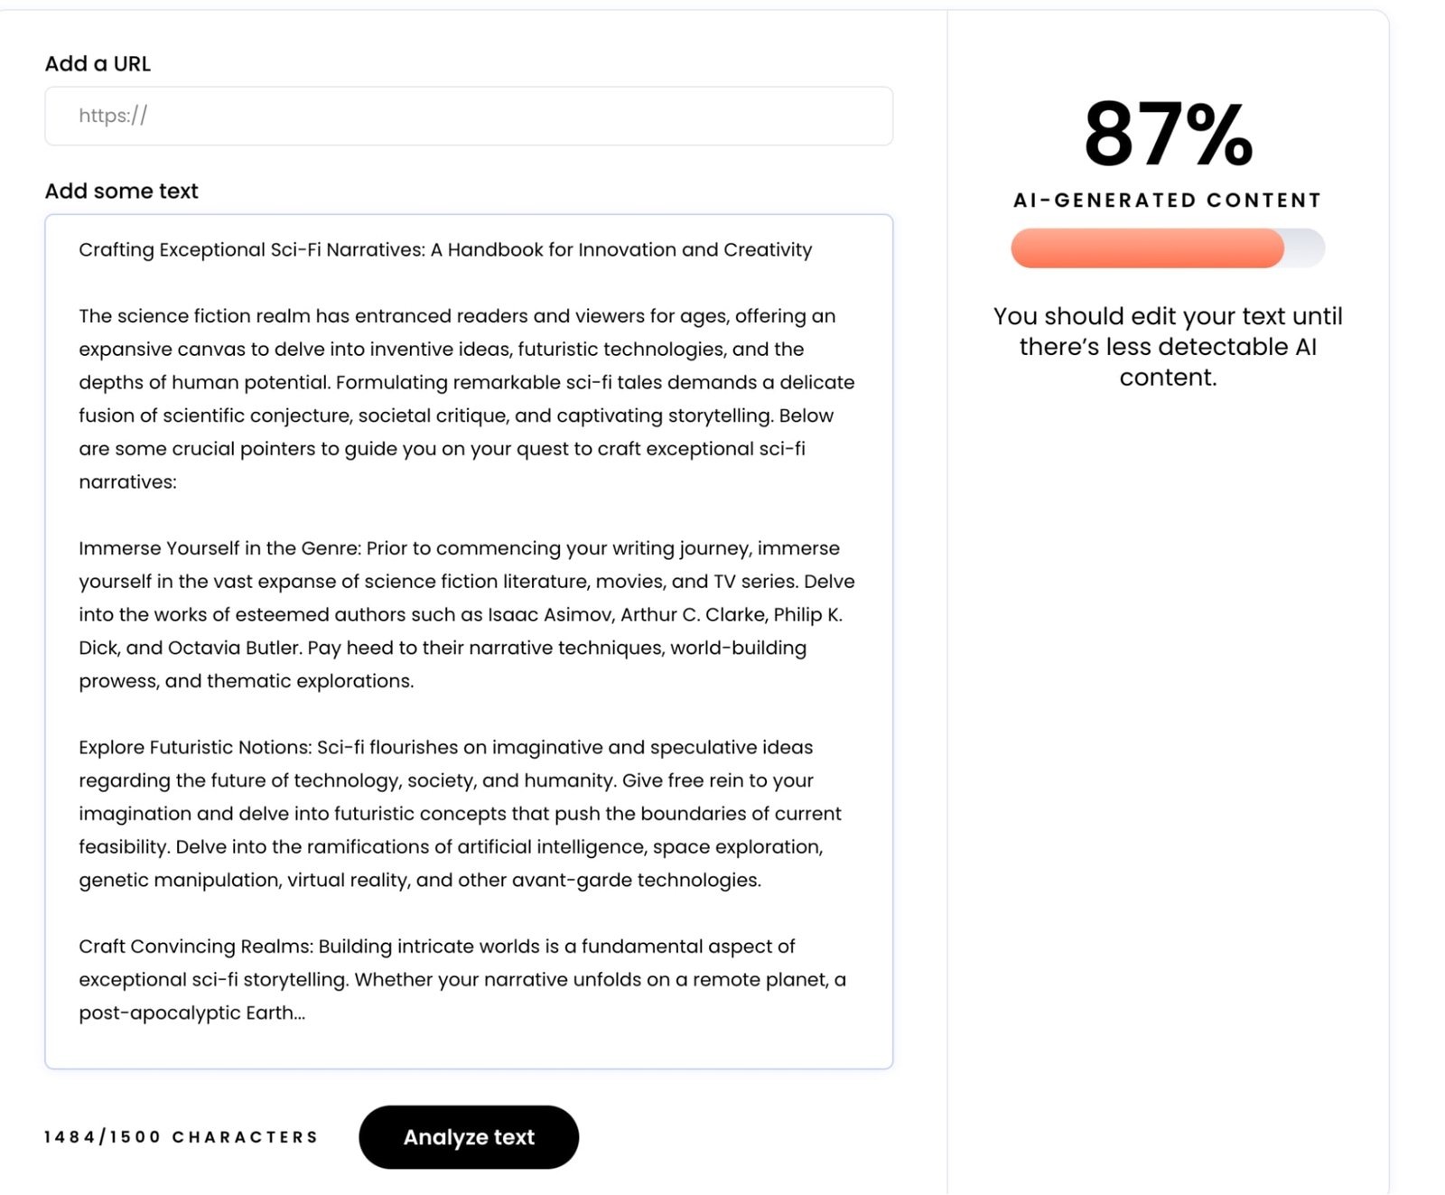Viewport: 1445px width, 1195px height.
Task: Click the paragraph starting The science fiction realm
Action: coord(466,398)
